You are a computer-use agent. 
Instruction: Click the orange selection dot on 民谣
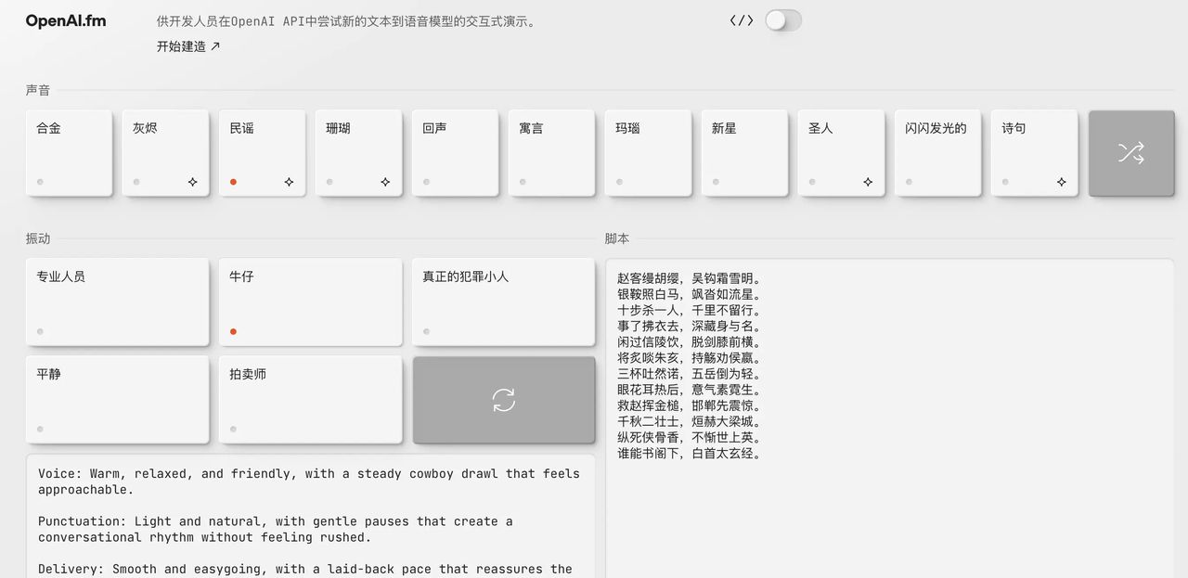pos(233,183)
